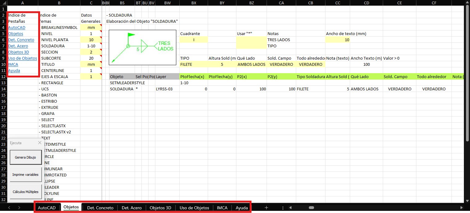Open the Det. Concreto sheet tab
The image size is (470, 213).
pyautogui.click(x=100, y=208)
